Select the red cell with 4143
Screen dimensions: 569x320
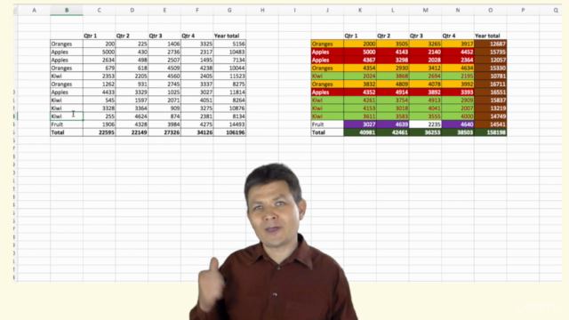393,52
